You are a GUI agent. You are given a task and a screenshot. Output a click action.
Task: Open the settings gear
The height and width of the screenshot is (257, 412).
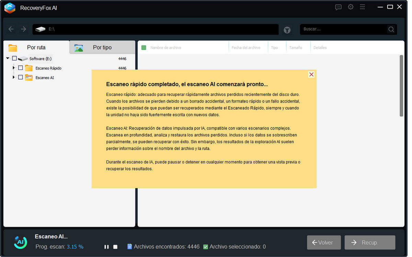(x=351, y=7)
